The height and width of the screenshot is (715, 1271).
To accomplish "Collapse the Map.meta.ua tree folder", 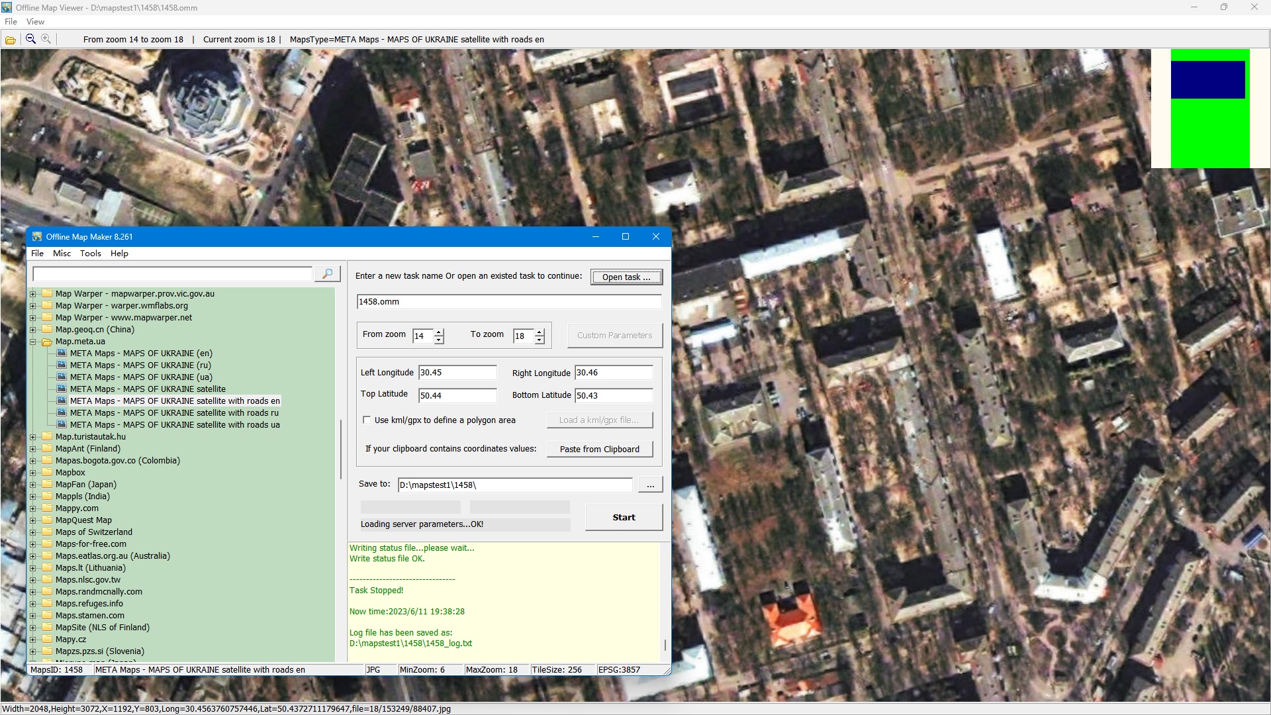I will 32,342.
